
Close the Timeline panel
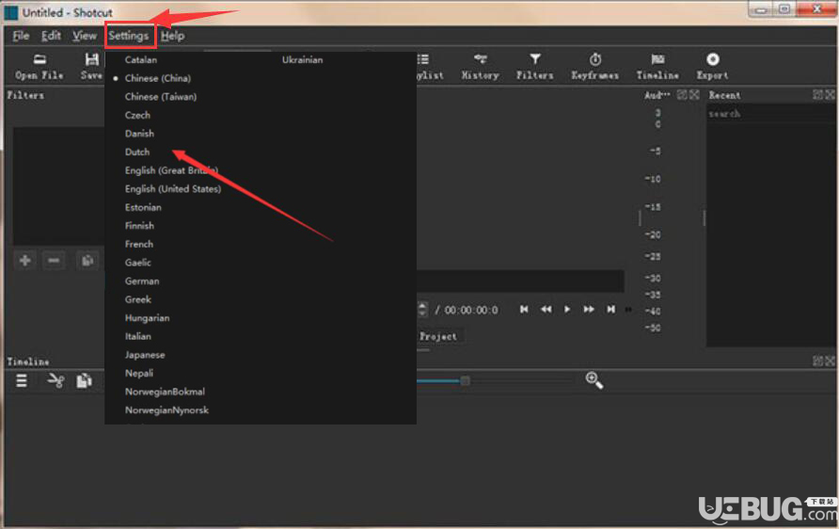point(830,361)
